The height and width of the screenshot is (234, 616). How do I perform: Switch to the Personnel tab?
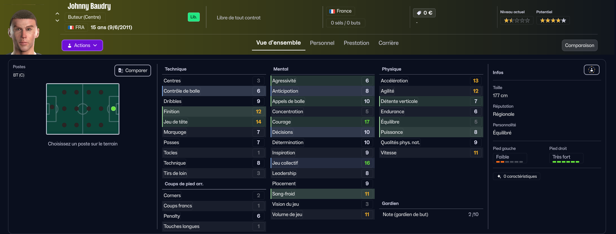322,43
